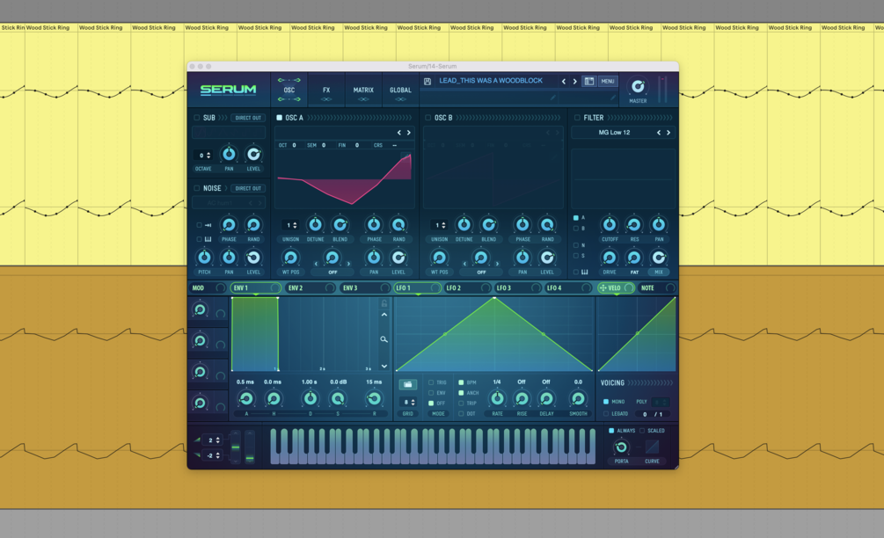
Task: Click the PORTA knob
Action: point(621,447)
